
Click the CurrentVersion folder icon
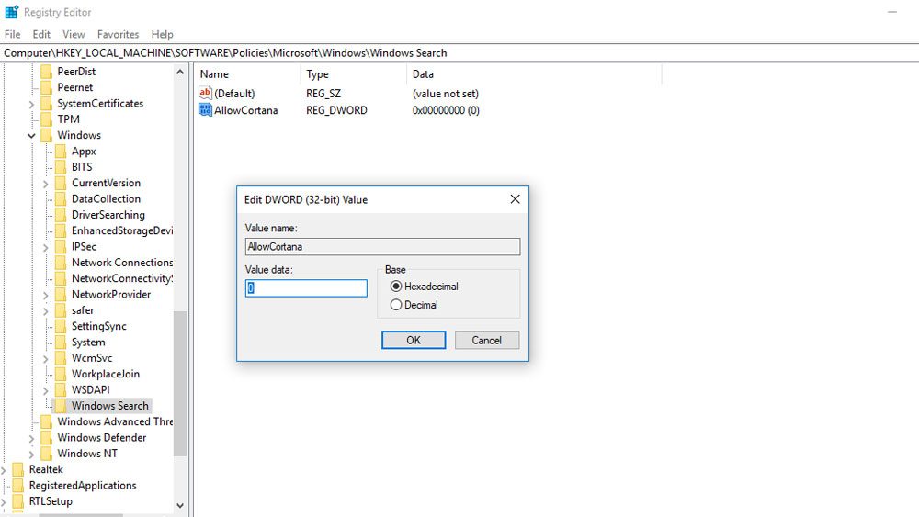[61, 183]
